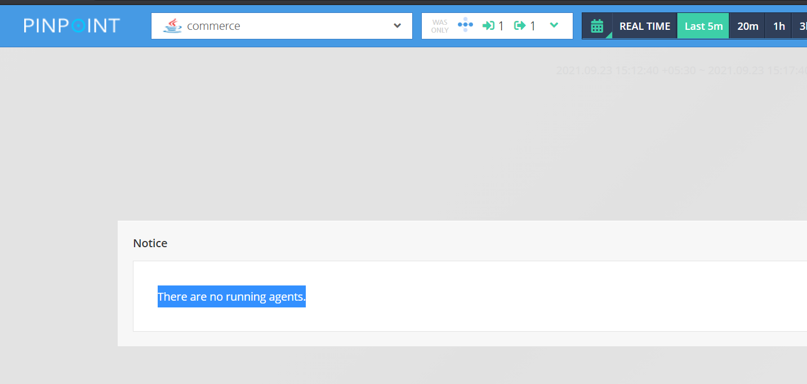Keep Last 5m time range selected

tap(703, 25)
